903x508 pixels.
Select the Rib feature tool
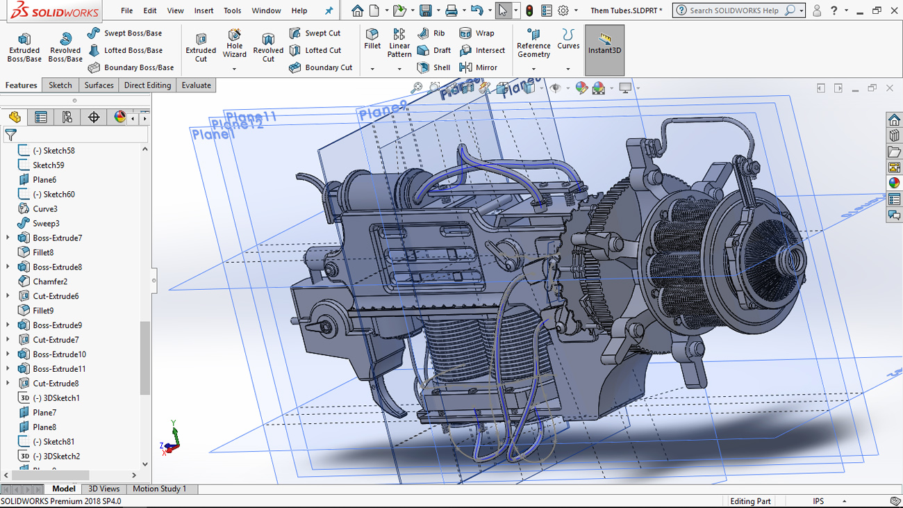point(431,33)
